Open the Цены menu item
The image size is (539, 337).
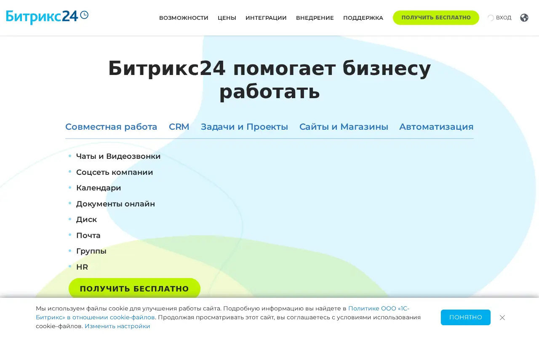[227, 18]
